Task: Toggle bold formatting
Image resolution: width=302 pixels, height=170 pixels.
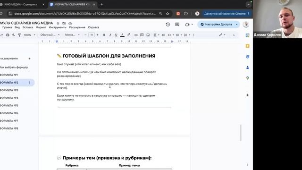Action: tap(104, 35)
